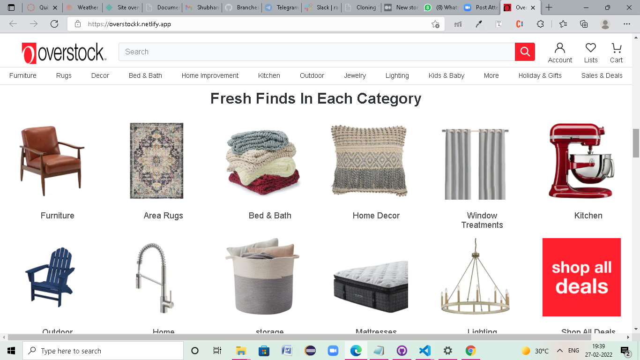
Task: Open the shopping Cart icon
Action: coord(617,53)
